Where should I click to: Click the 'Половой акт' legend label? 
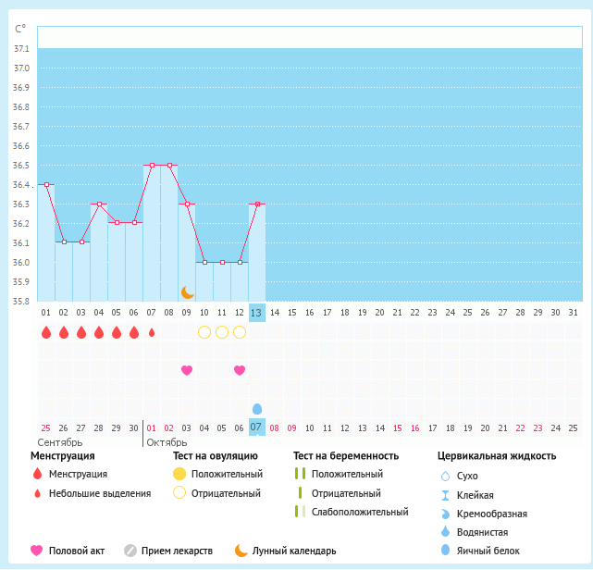click(77, 551)
